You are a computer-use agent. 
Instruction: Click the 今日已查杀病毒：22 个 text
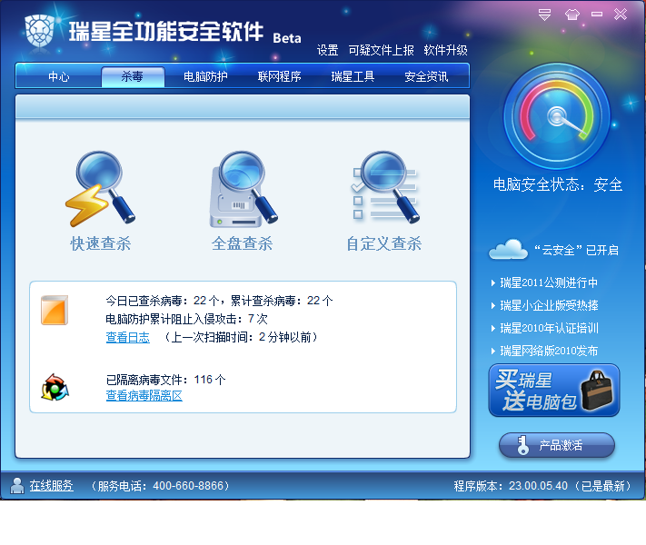162,301
